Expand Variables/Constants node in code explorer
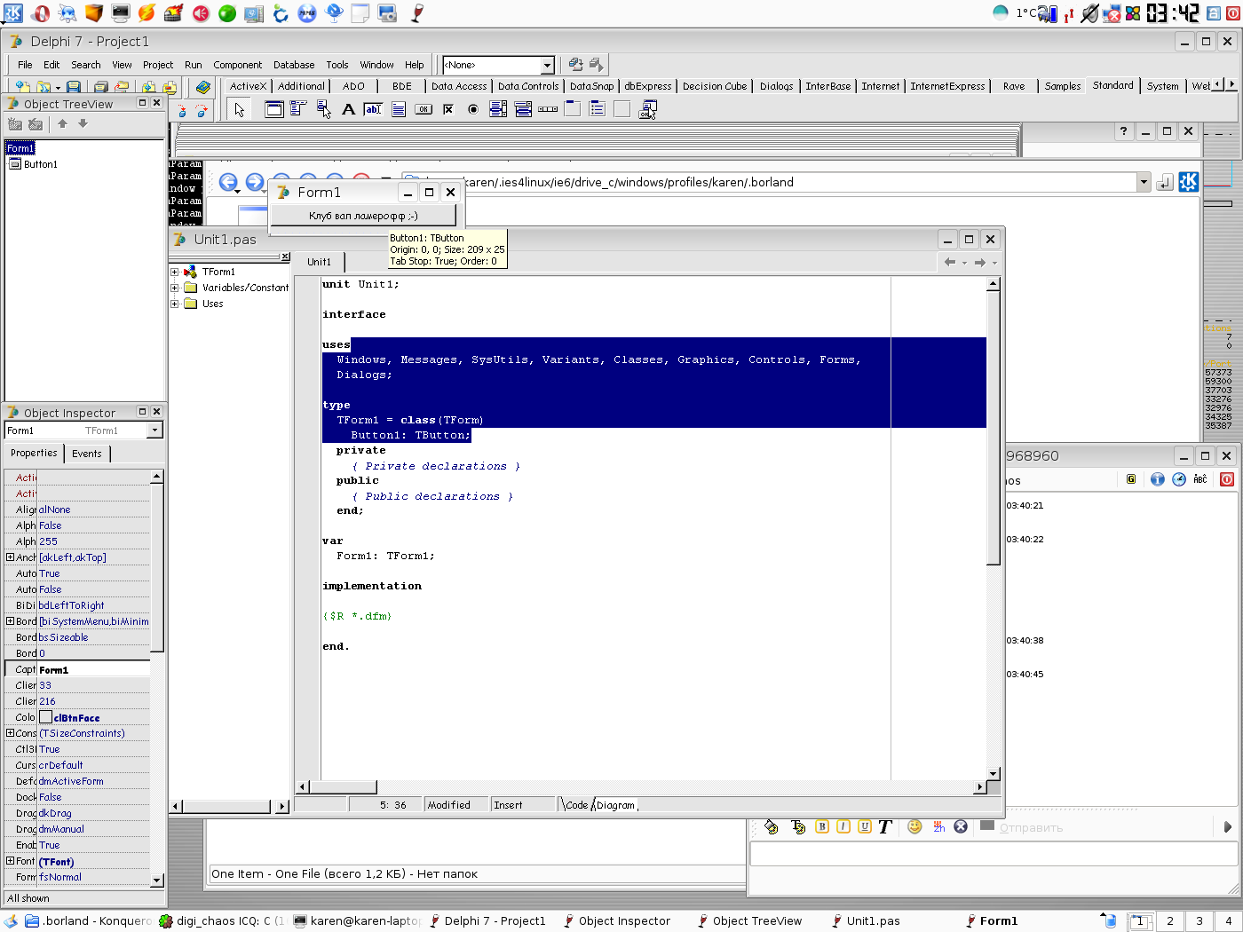 (175, 288)
